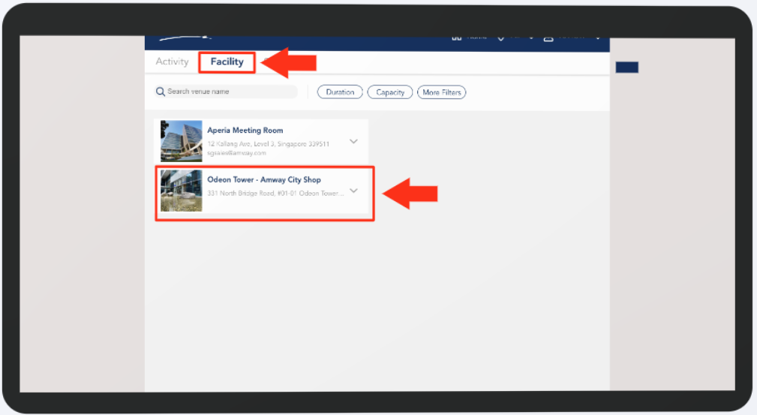Click the location pin icon in header

pos(501,38)
